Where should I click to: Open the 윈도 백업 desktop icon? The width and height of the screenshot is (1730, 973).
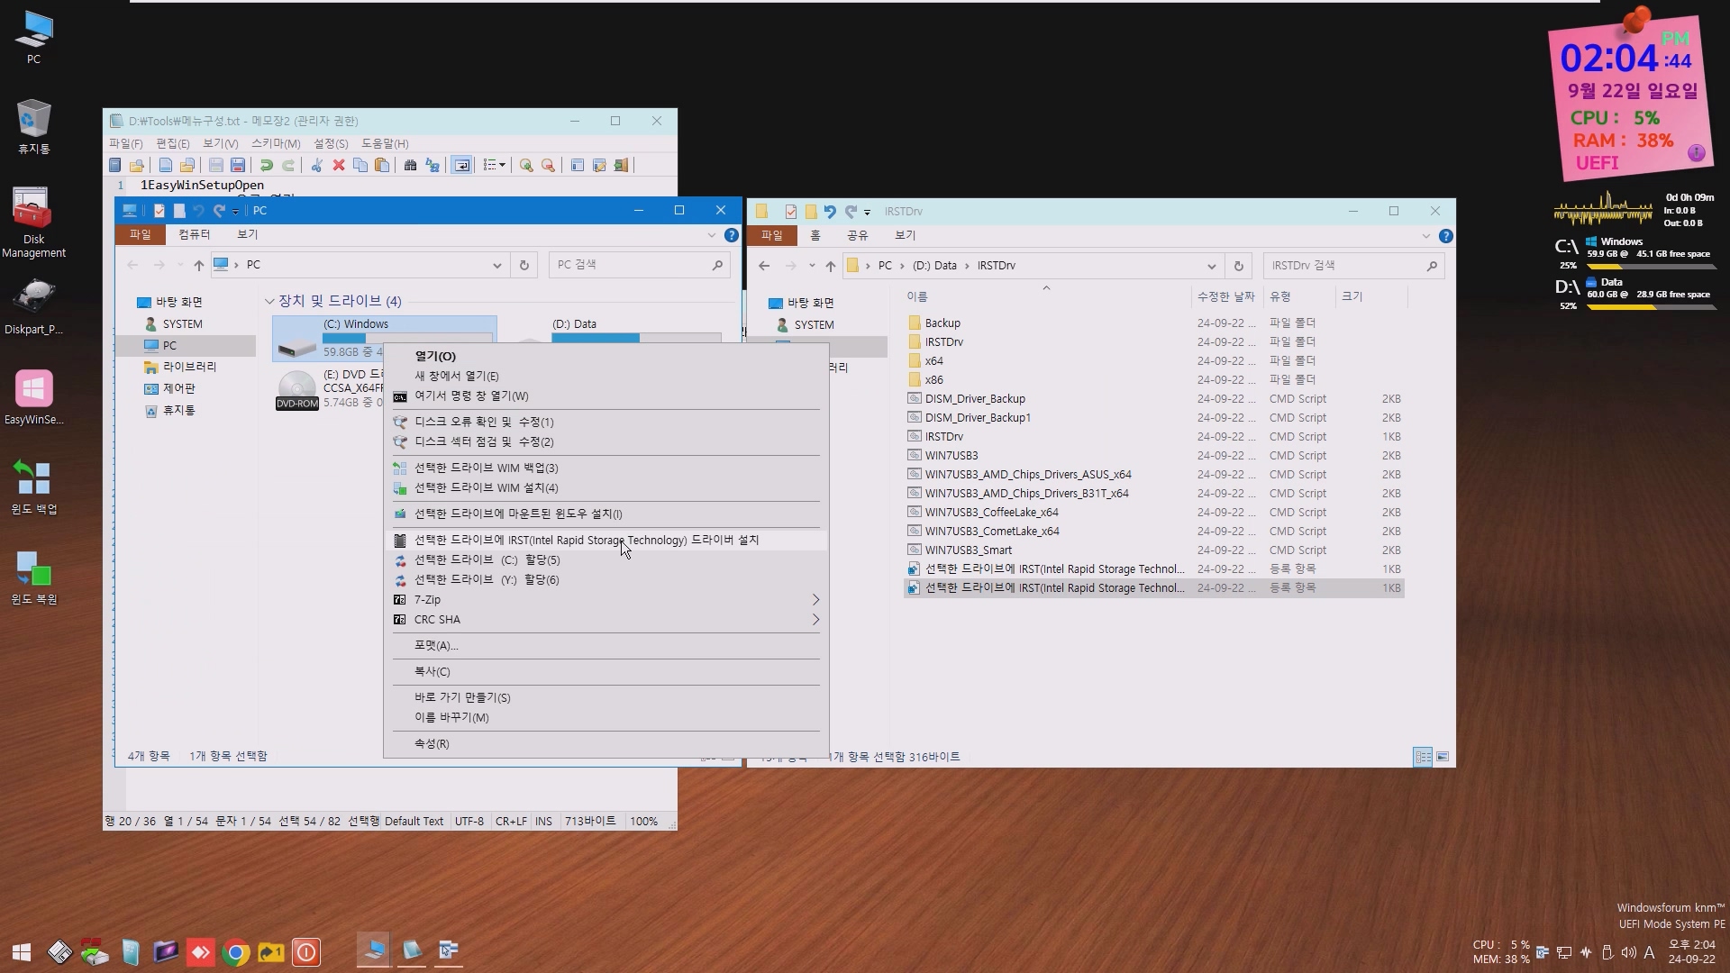33,486
